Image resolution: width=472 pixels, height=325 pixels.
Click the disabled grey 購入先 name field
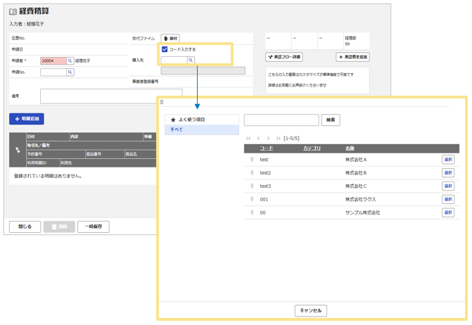coord(203,71)
